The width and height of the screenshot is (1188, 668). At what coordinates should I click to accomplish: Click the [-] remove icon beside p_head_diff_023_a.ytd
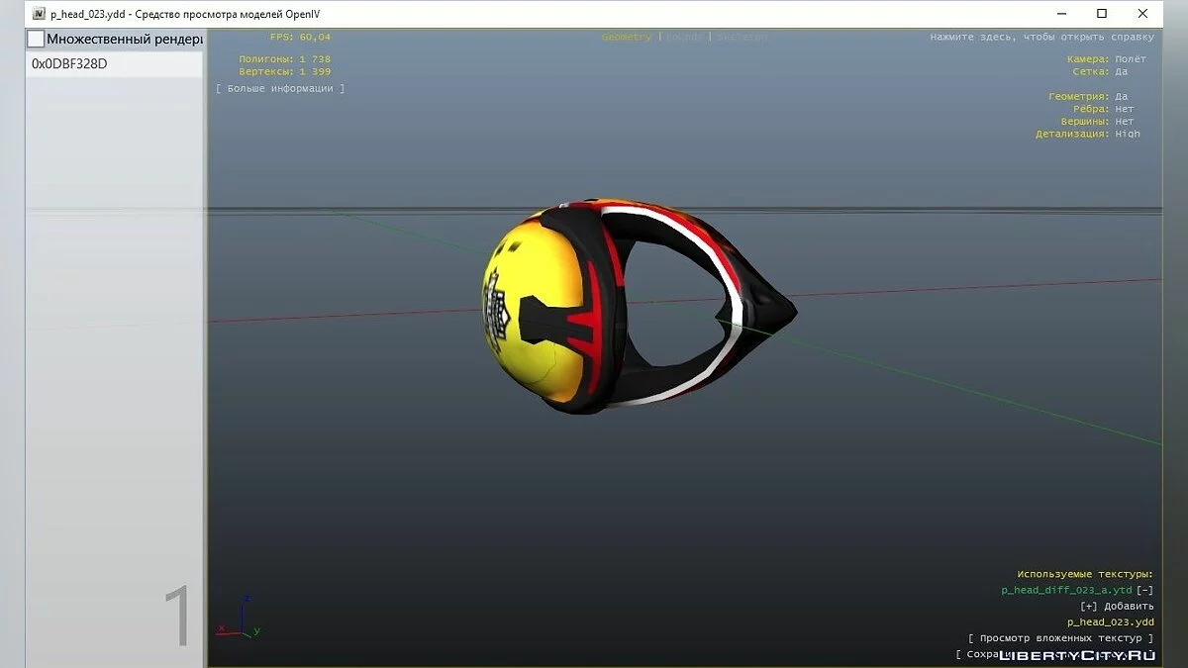1145,590
